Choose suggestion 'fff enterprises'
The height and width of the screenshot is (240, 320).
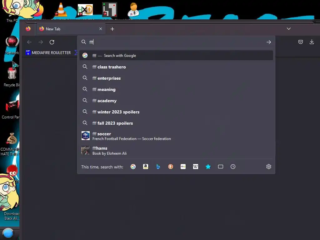click(176, 78)
